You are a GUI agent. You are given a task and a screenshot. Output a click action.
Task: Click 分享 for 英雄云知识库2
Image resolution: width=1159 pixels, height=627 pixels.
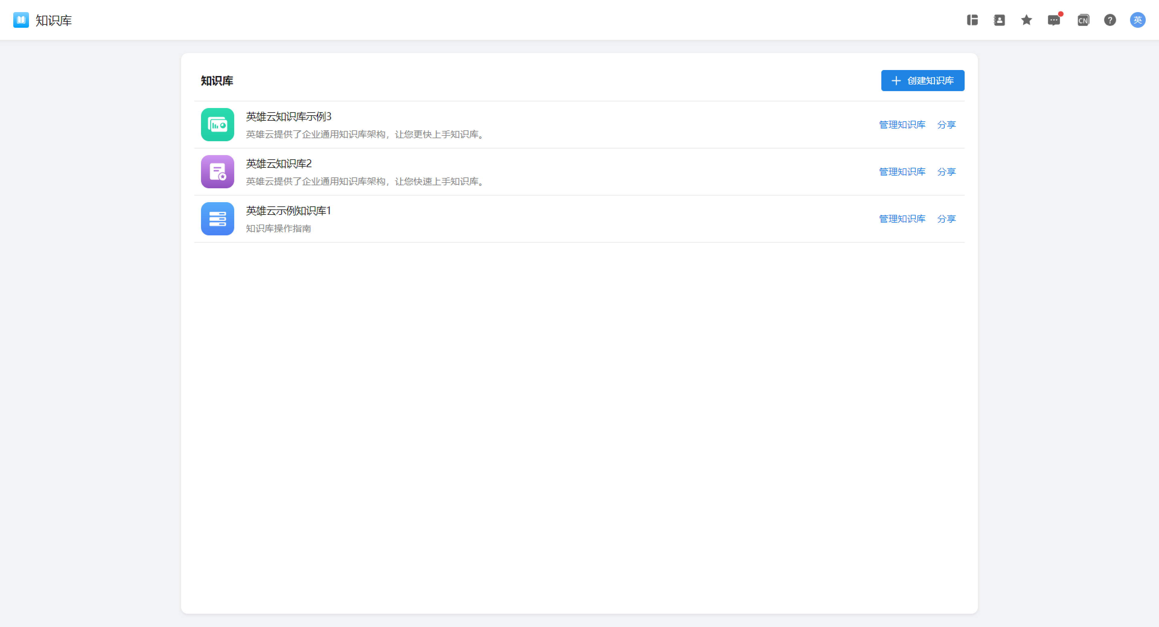(946, 172)
